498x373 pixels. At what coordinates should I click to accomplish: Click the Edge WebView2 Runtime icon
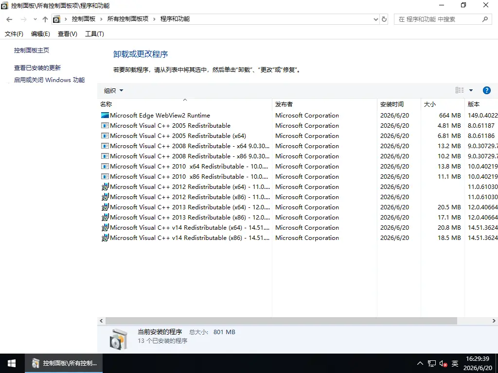tap(105, 115)
